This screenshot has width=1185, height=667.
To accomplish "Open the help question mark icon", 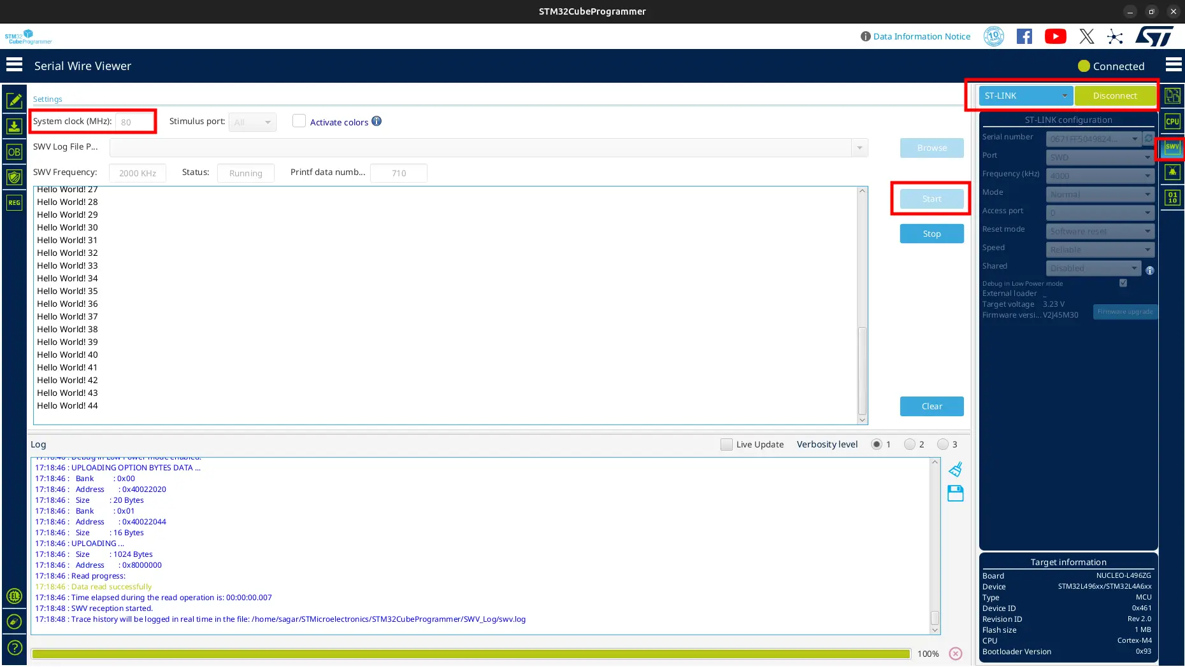I will coord(14,648).
